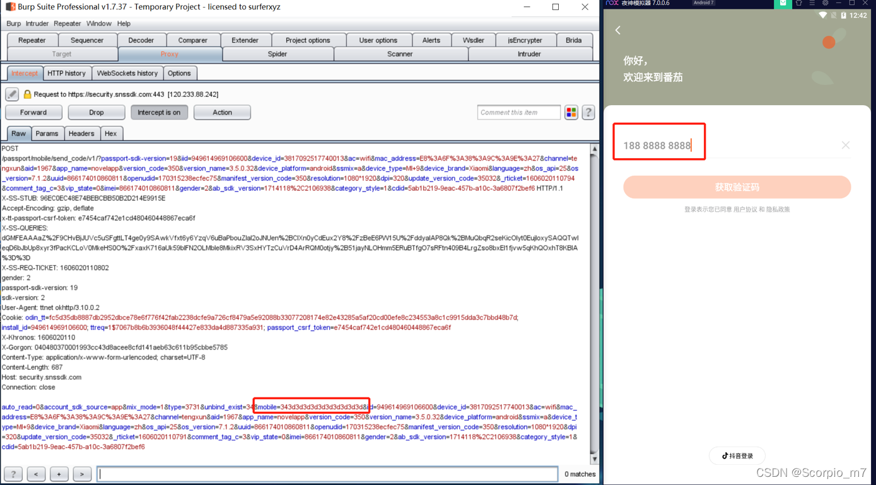Open Nox settings gear icon
Image resolution: width=876 pixels, height=485 pixels.
click(825, 3)
